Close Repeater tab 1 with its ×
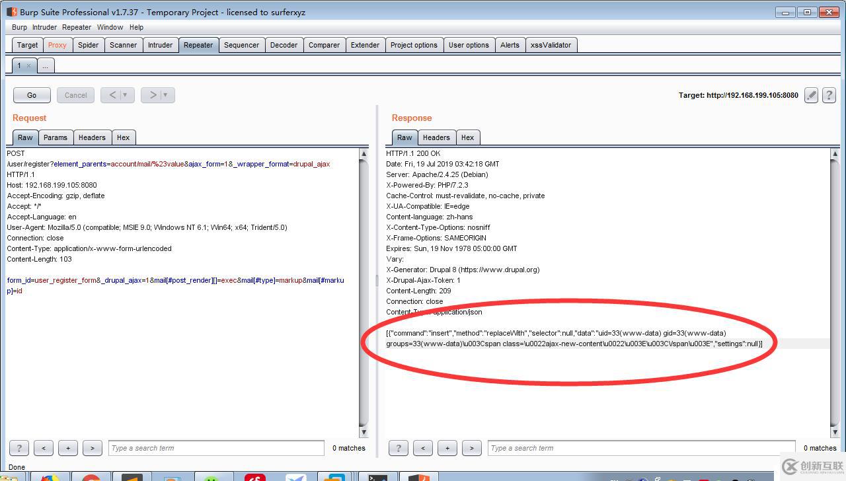Viewport: 846px width, 481px height. (28, 66)
